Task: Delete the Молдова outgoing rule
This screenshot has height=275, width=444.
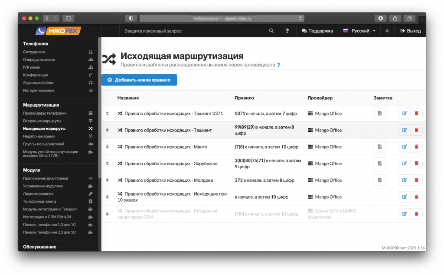Action: (416, 180)
